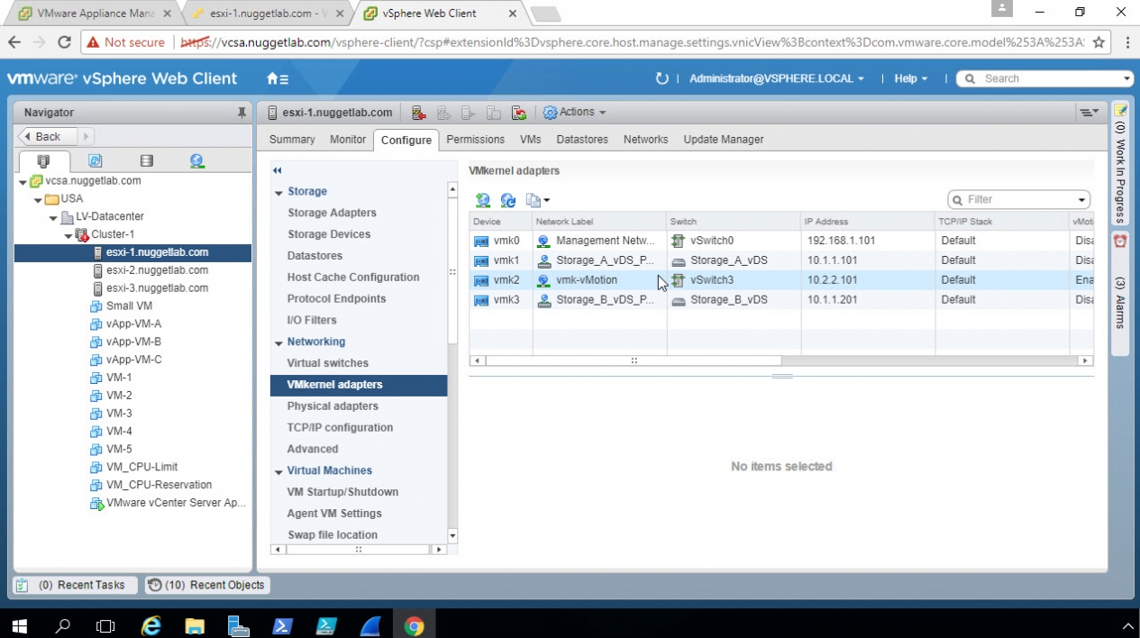Collapse the Cluster-1 tree node
This screenshot has width=1140, height=638.
tap(69, 235)
